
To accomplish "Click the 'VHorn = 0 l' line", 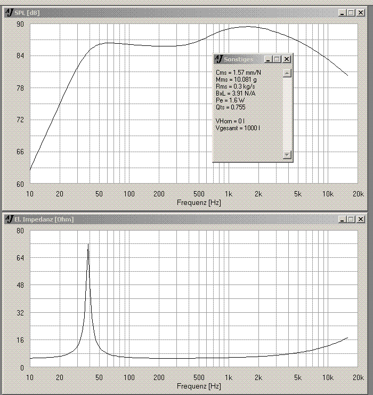I will click(230, 121).
